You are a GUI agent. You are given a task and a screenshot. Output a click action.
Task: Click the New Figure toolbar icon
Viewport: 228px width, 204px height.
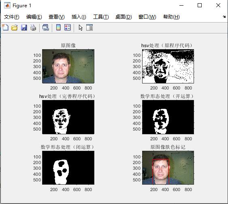coord(5,27)
